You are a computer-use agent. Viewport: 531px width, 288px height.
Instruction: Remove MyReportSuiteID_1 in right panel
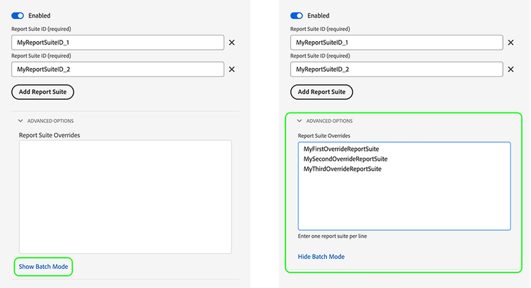pyautogui.click(x=510, y=42)
